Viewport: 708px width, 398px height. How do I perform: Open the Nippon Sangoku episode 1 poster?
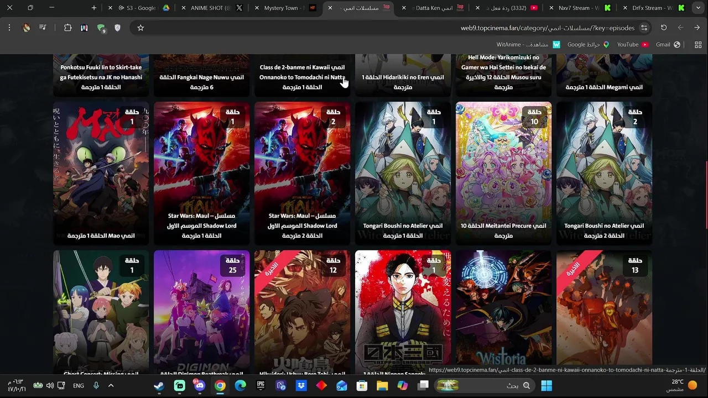point(403,313)
